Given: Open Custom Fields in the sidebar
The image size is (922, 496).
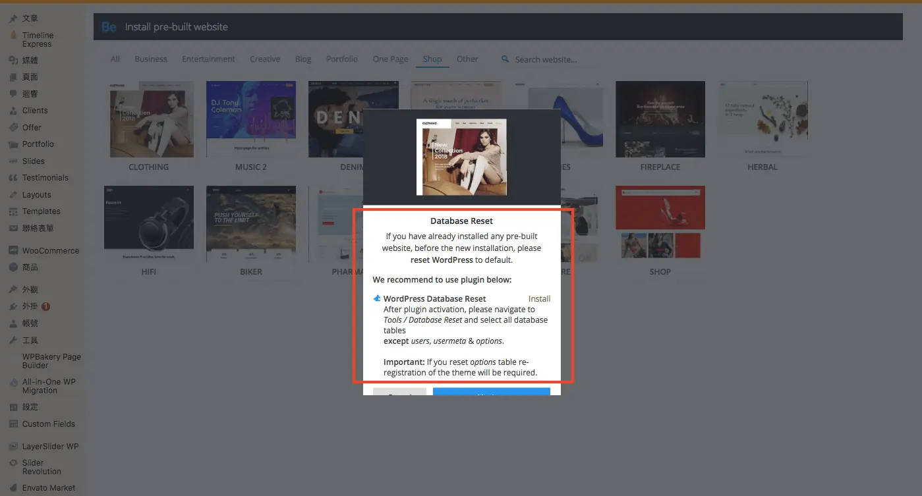Looking at the screenshot, I should pos(49,424).
